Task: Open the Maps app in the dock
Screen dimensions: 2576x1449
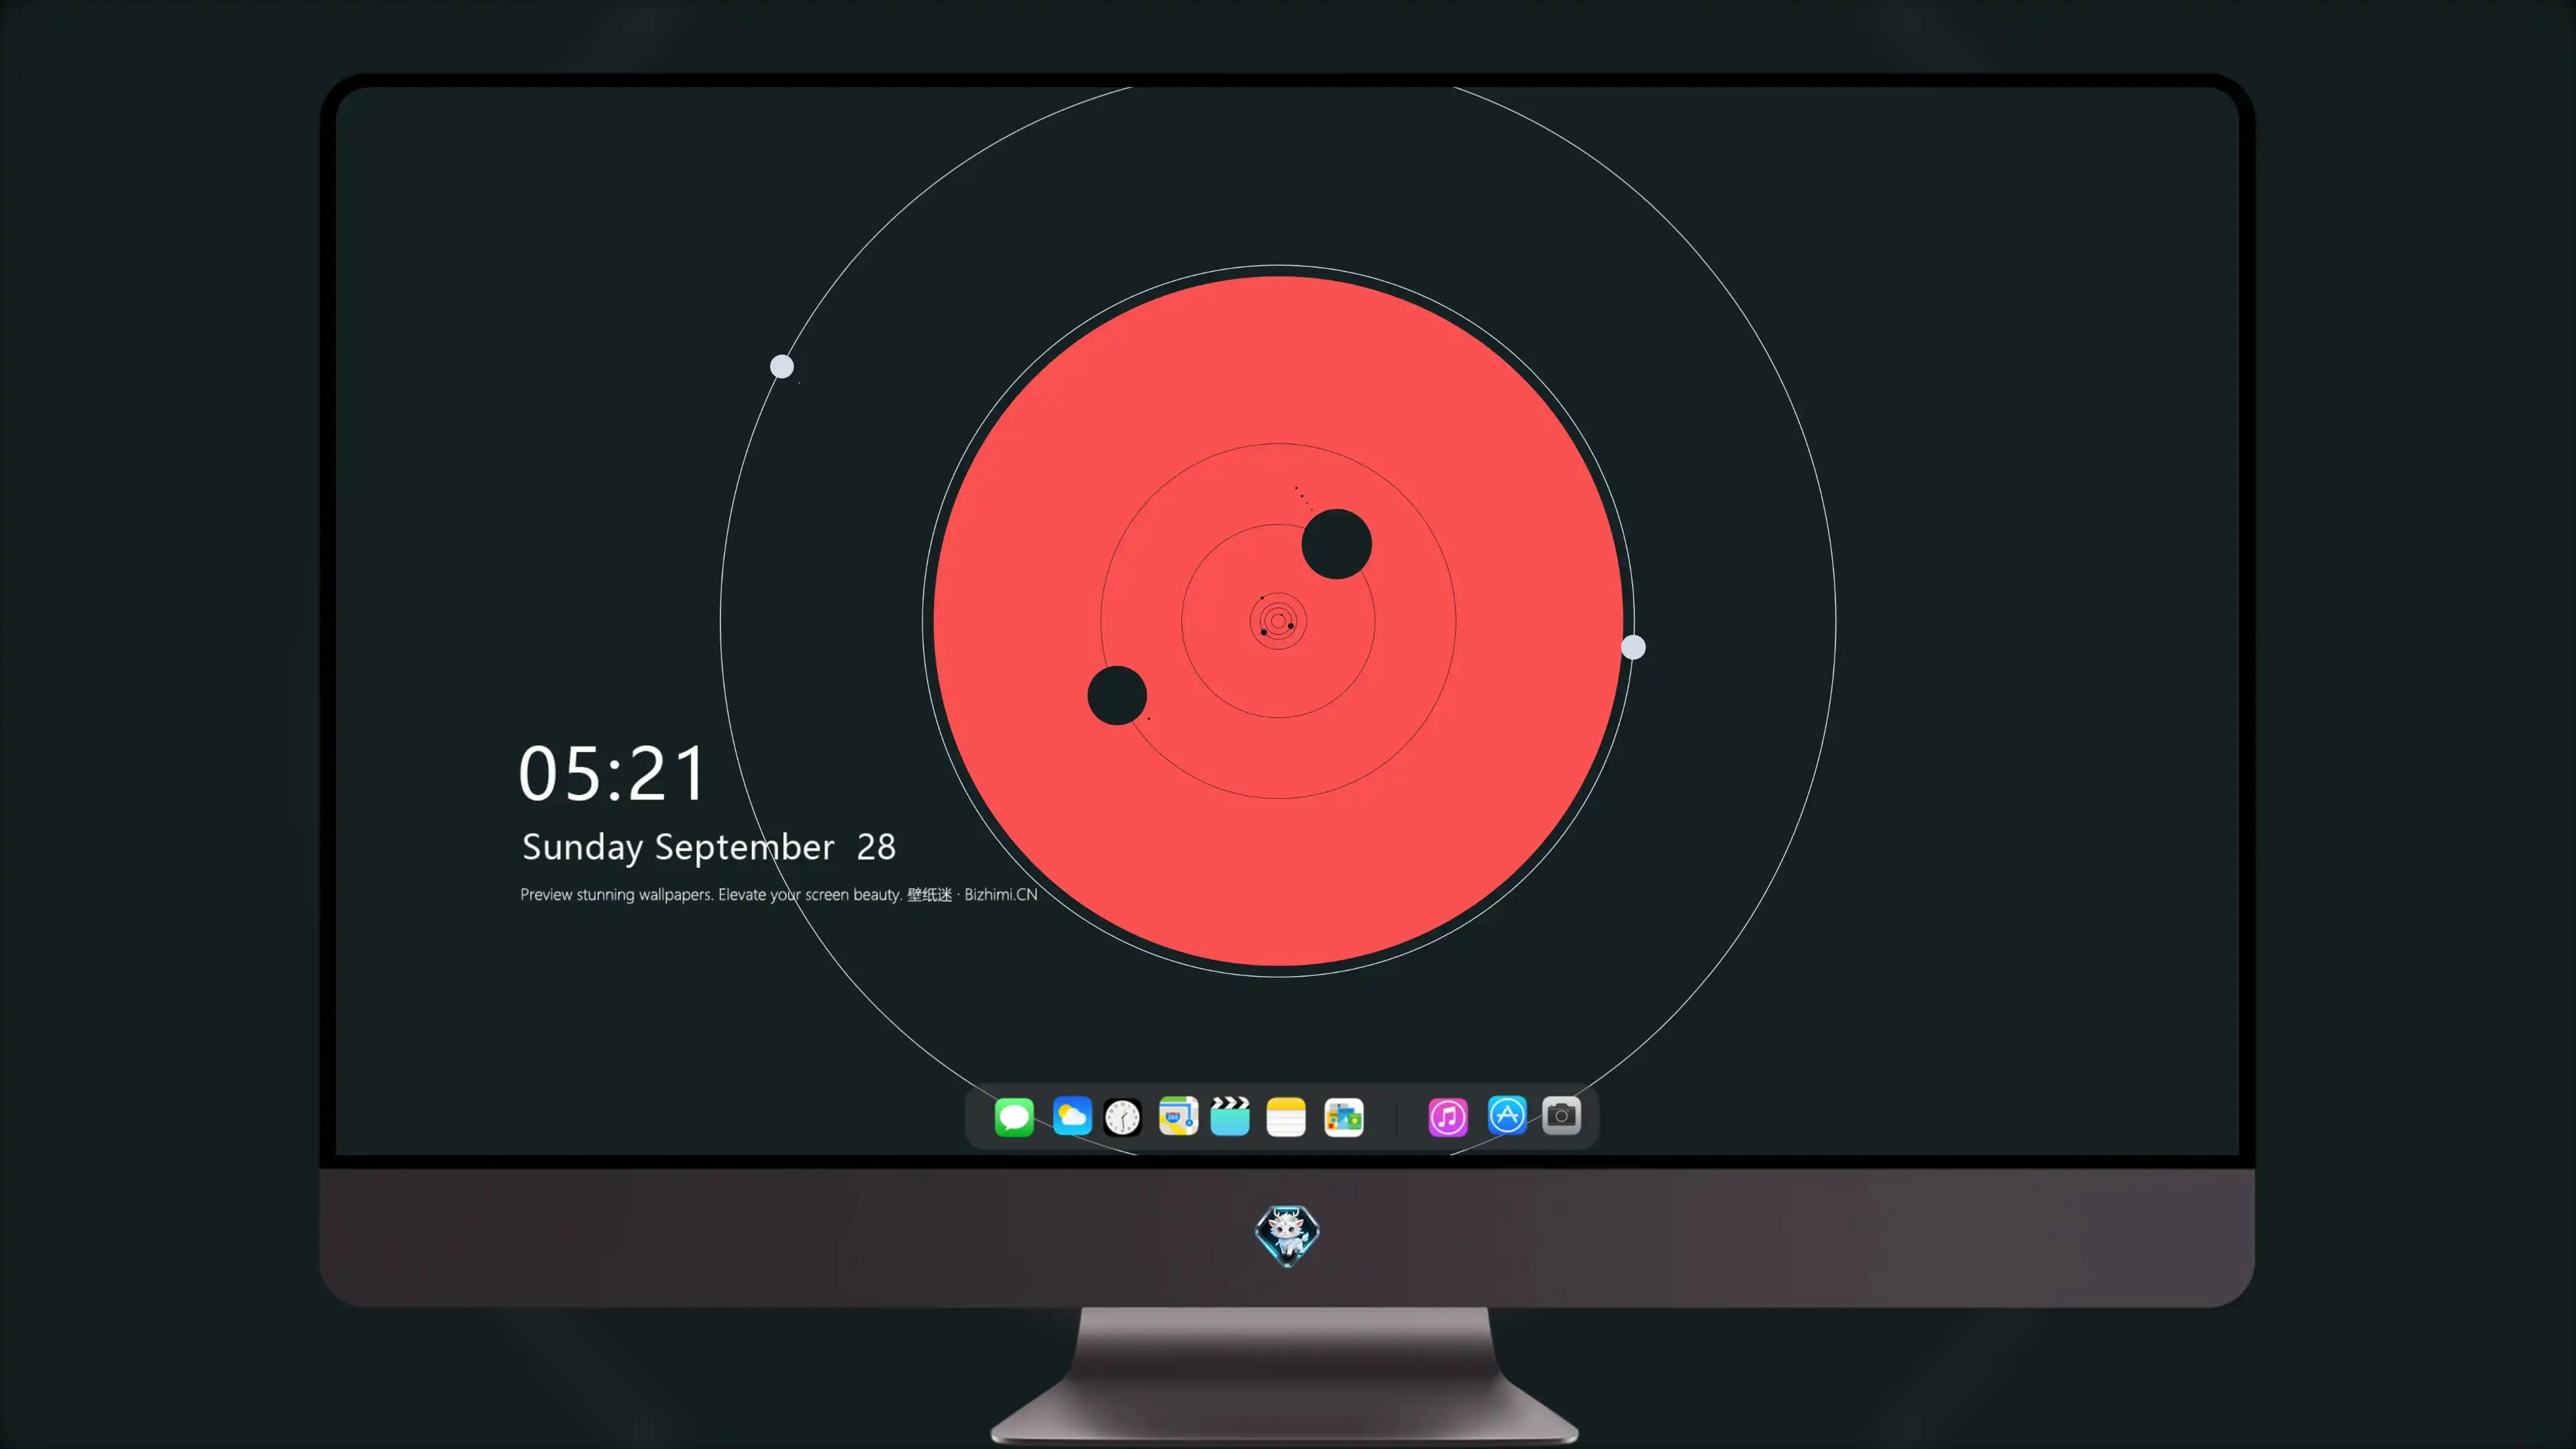Action: click(1178, 1116)
